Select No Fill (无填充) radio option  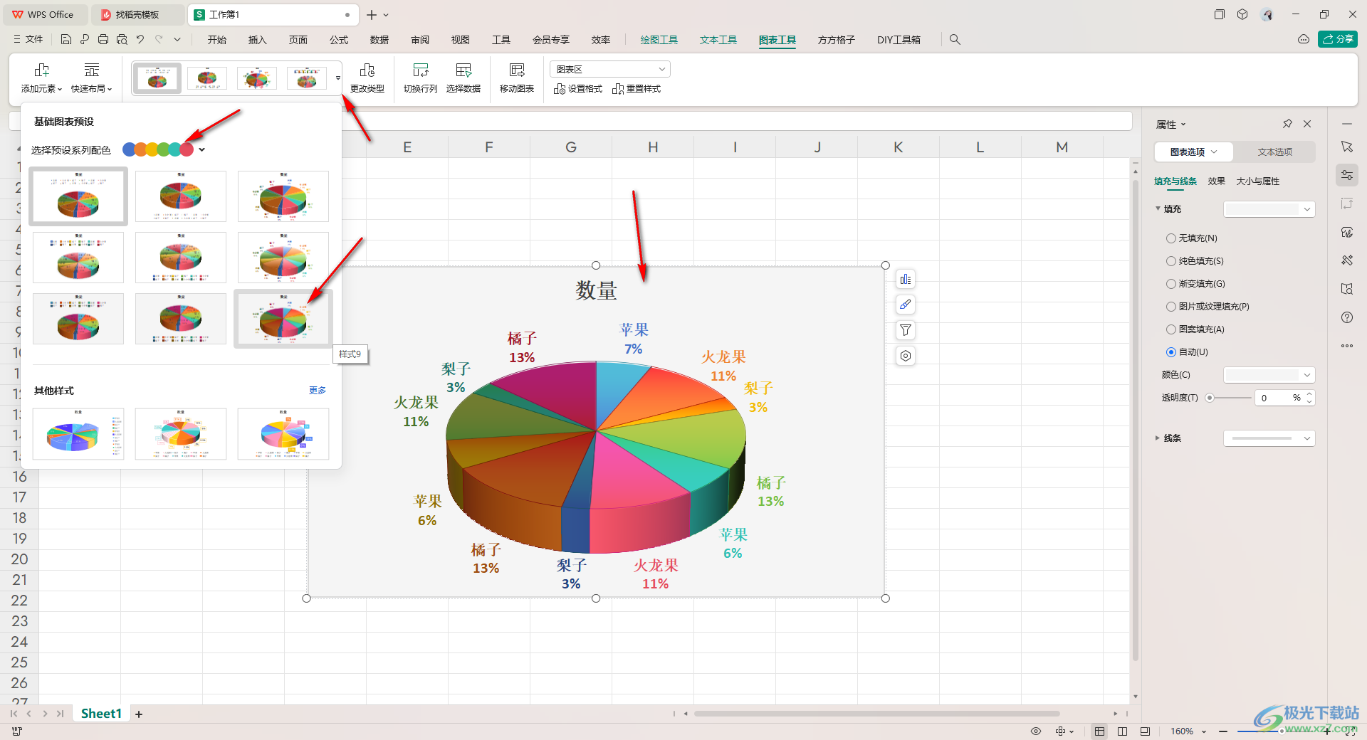1170,238
